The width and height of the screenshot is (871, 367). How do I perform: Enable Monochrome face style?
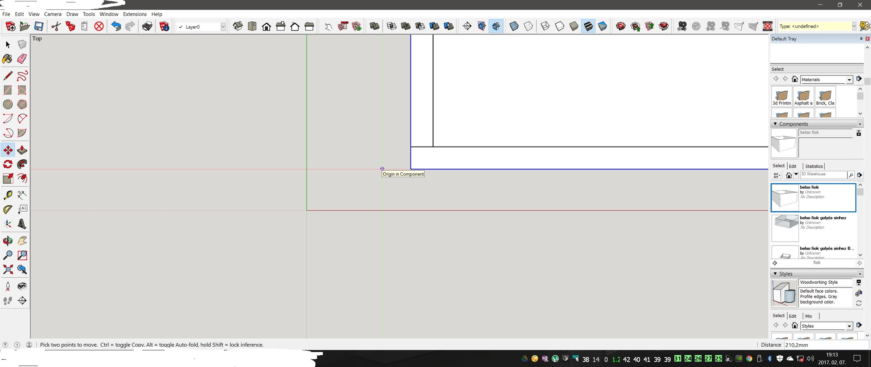click(603, 26)
